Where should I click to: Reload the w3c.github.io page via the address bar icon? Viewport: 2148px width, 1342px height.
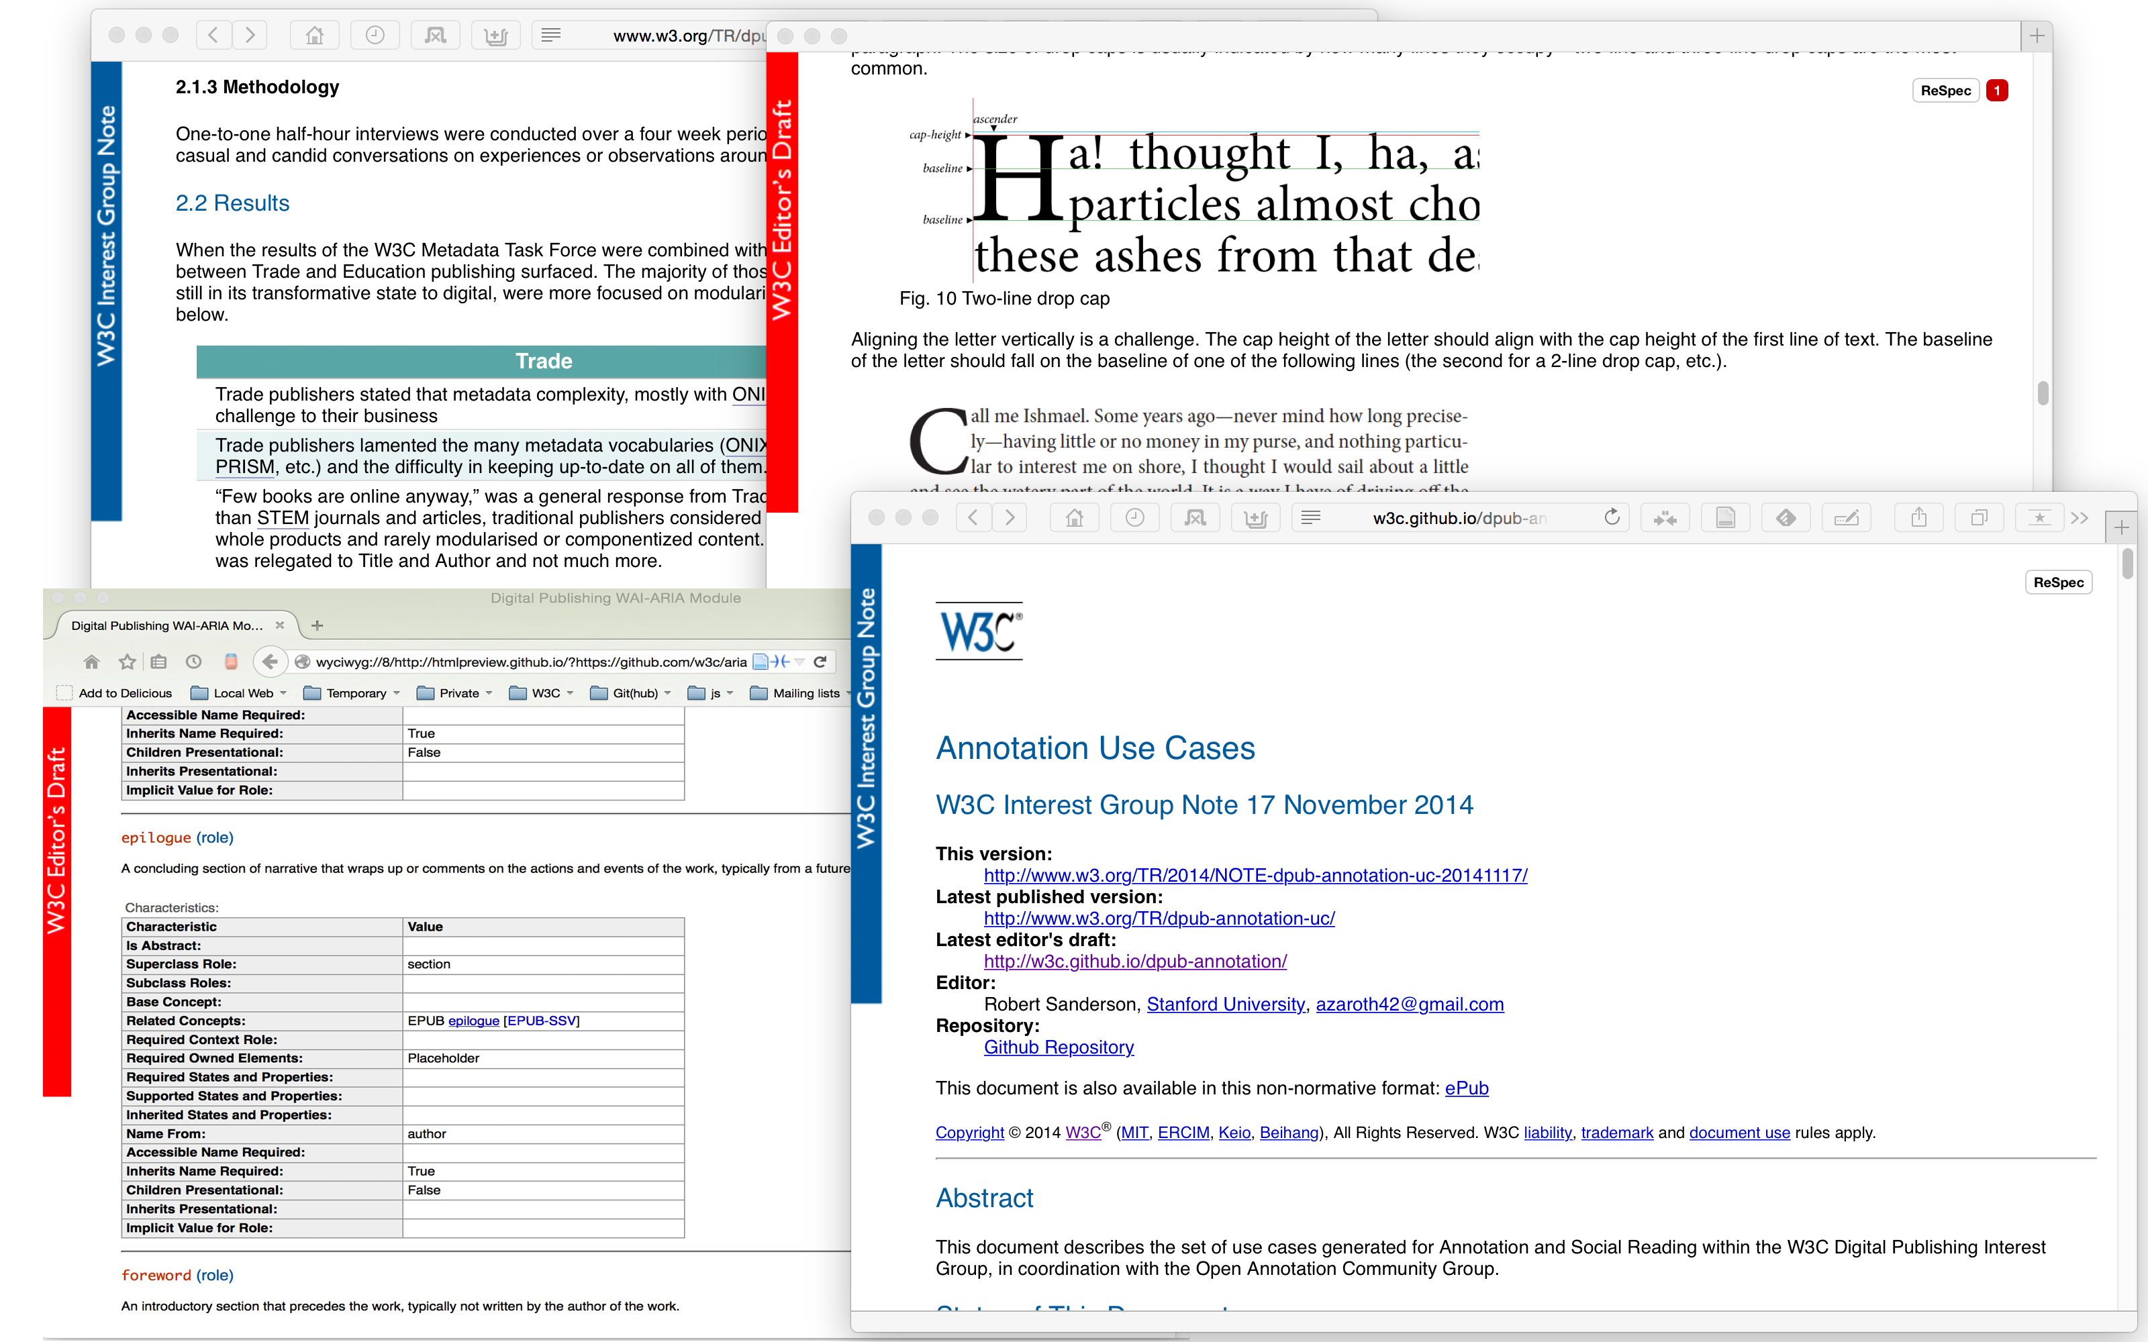pyautogui.click(x=1612, y=517)
